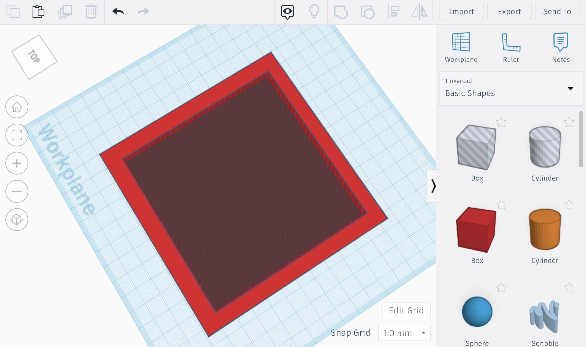Open the Send To menu

557,12
